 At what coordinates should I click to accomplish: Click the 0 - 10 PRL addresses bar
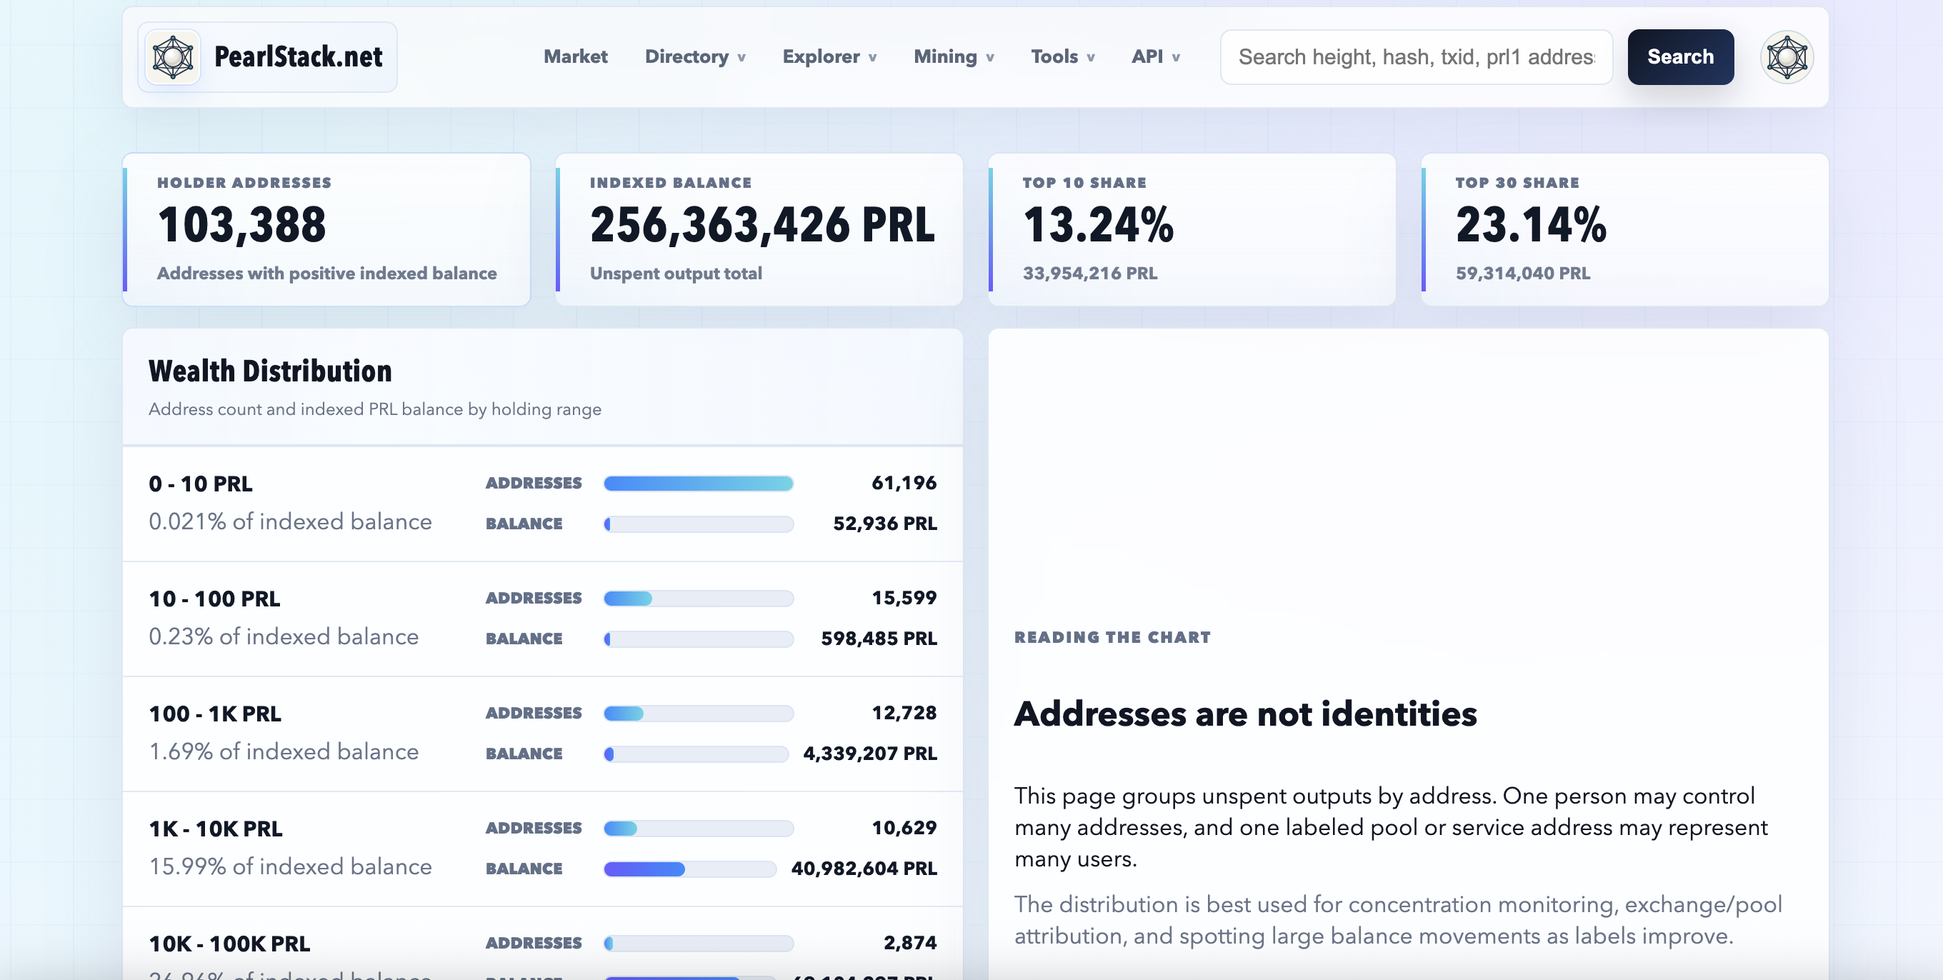(699, 483)
